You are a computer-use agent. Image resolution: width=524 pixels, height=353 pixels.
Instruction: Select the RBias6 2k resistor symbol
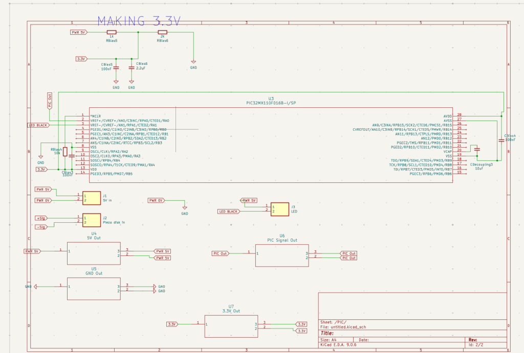[x=162, y=32]
